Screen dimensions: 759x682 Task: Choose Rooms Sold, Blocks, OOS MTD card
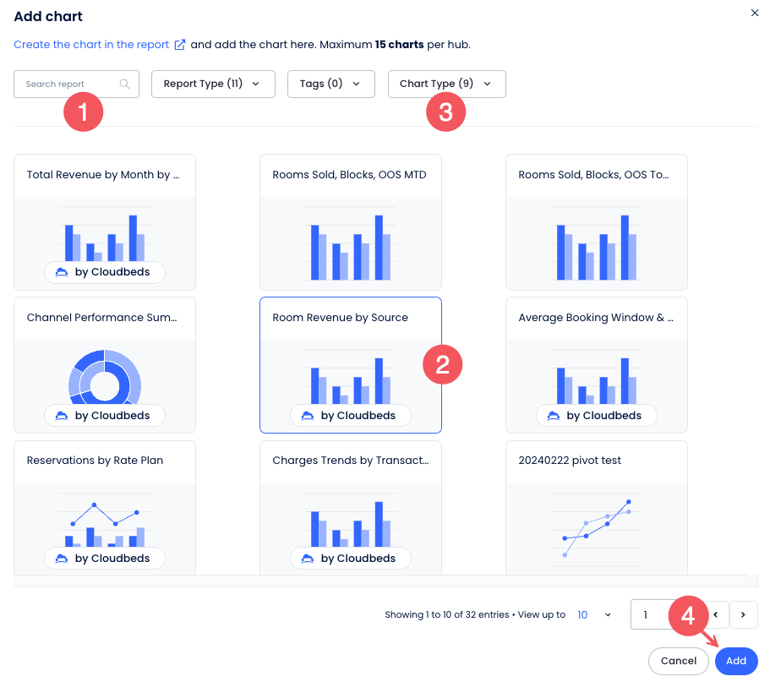[x=350, y=221]
